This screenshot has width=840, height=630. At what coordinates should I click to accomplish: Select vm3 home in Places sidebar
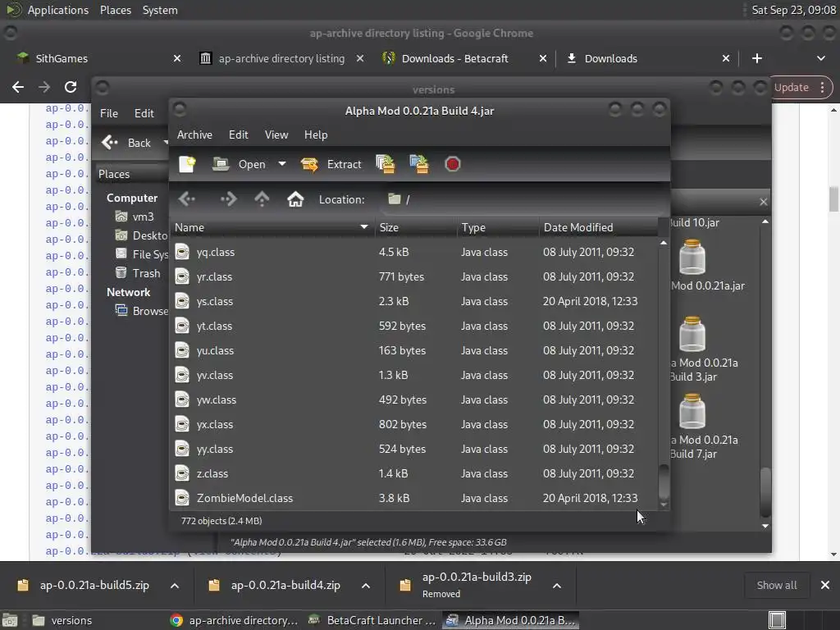(135, 217)
